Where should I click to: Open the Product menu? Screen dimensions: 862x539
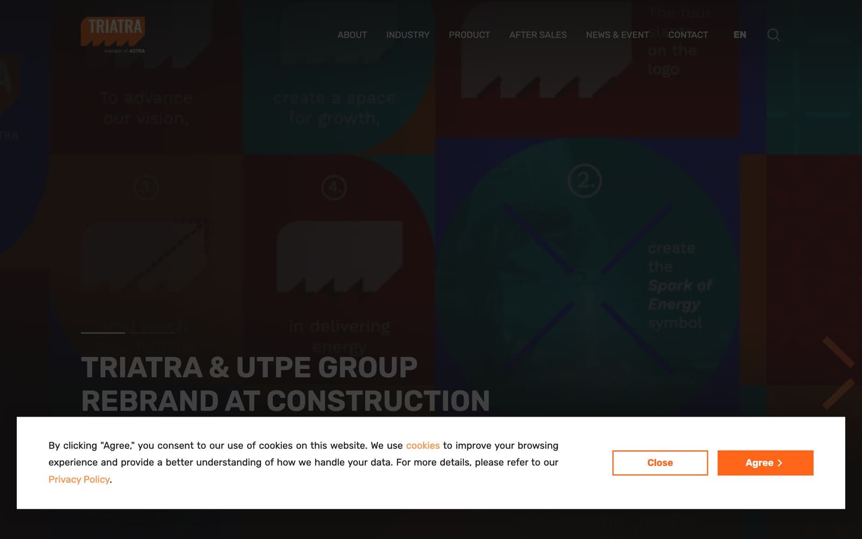469,35
